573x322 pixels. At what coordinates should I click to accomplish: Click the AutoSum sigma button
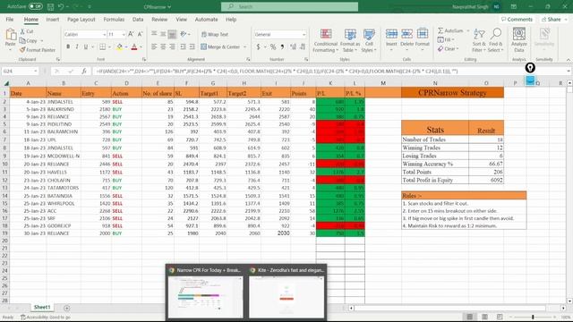tap(450, 30)
